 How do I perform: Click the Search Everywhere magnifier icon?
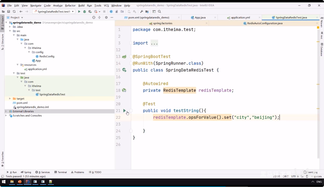pos(159,12)
